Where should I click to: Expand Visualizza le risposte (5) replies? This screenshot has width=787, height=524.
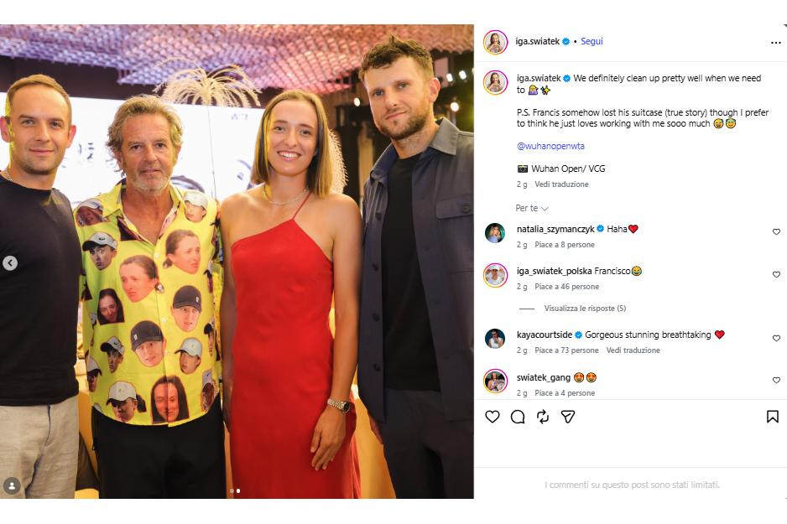pyautogui.click(x=585, y=308)
